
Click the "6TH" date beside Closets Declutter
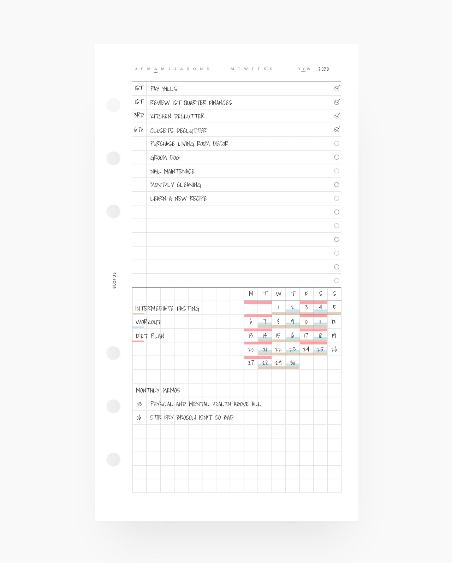pyautogui.click(x=139, y=130)
